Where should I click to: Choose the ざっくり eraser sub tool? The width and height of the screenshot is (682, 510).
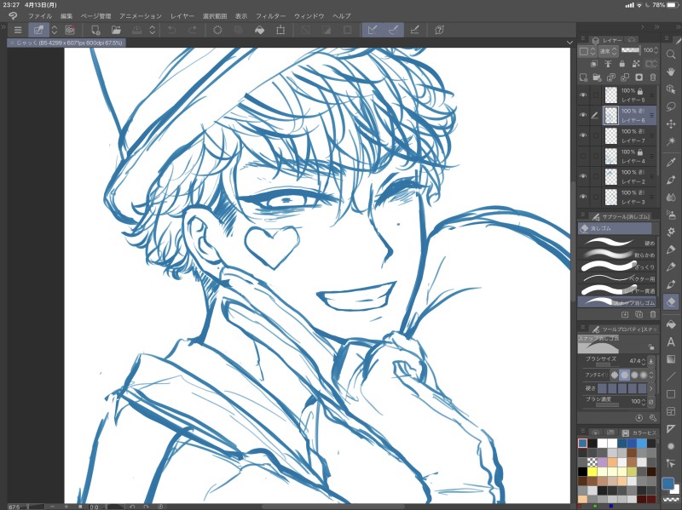[x=617, y=266]
